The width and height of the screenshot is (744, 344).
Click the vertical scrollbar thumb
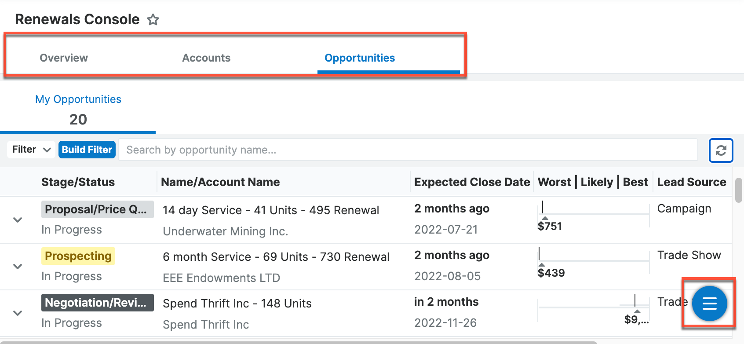pyautogui.click(x=739, y=190)
